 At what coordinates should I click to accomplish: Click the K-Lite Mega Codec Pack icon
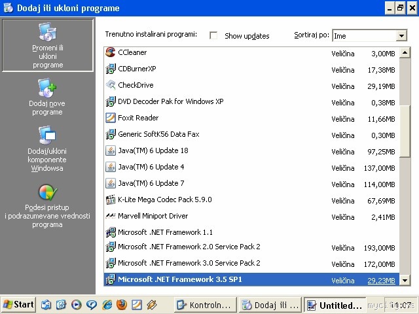click(x=111, y=200)
